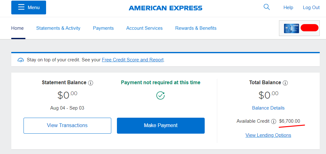Open the card account switcher box
This screenshot has width=326, height=154.
coord(299,28)
